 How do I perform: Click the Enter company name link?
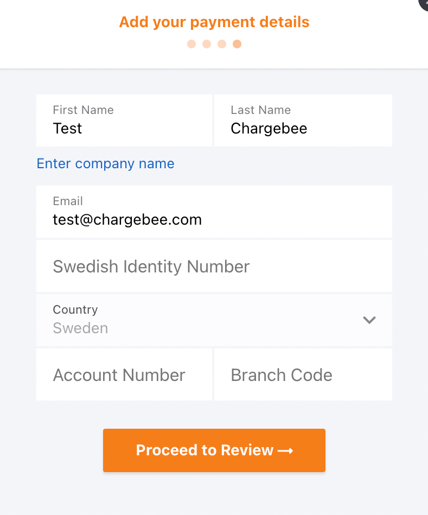tap(105, 164)
